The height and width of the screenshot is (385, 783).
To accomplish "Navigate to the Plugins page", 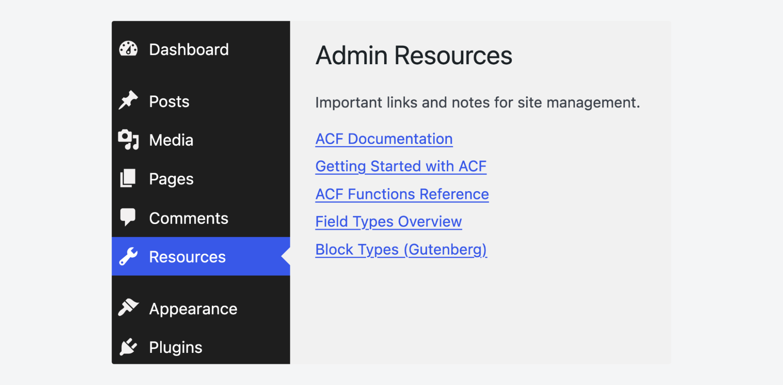I will pyautogui.click(x=175, y=346).
